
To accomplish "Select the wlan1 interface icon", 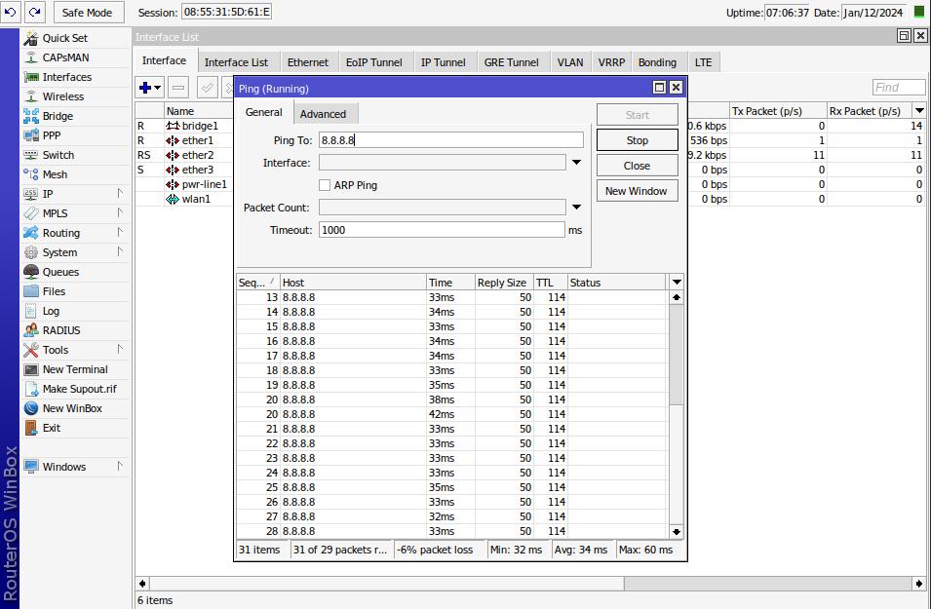I will [x=173, y=199].
